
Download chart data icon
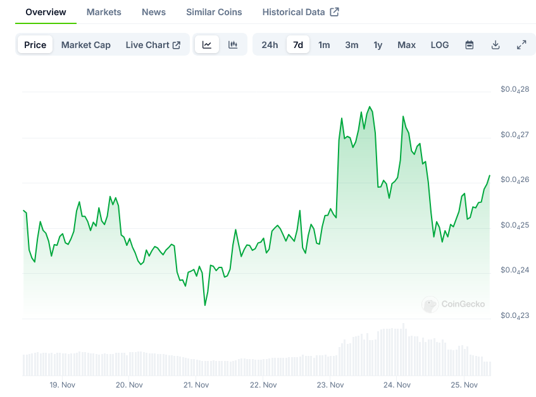(x=495, y=45)
